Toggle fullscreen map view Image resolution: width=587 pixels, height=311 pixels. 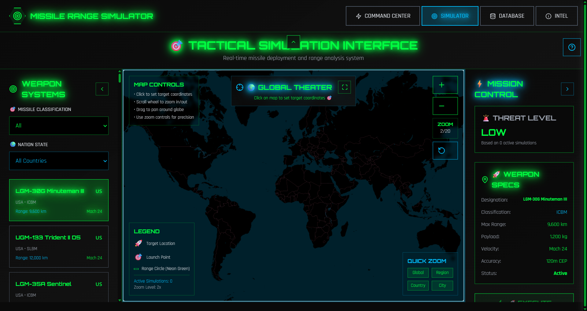click(345, 87)
